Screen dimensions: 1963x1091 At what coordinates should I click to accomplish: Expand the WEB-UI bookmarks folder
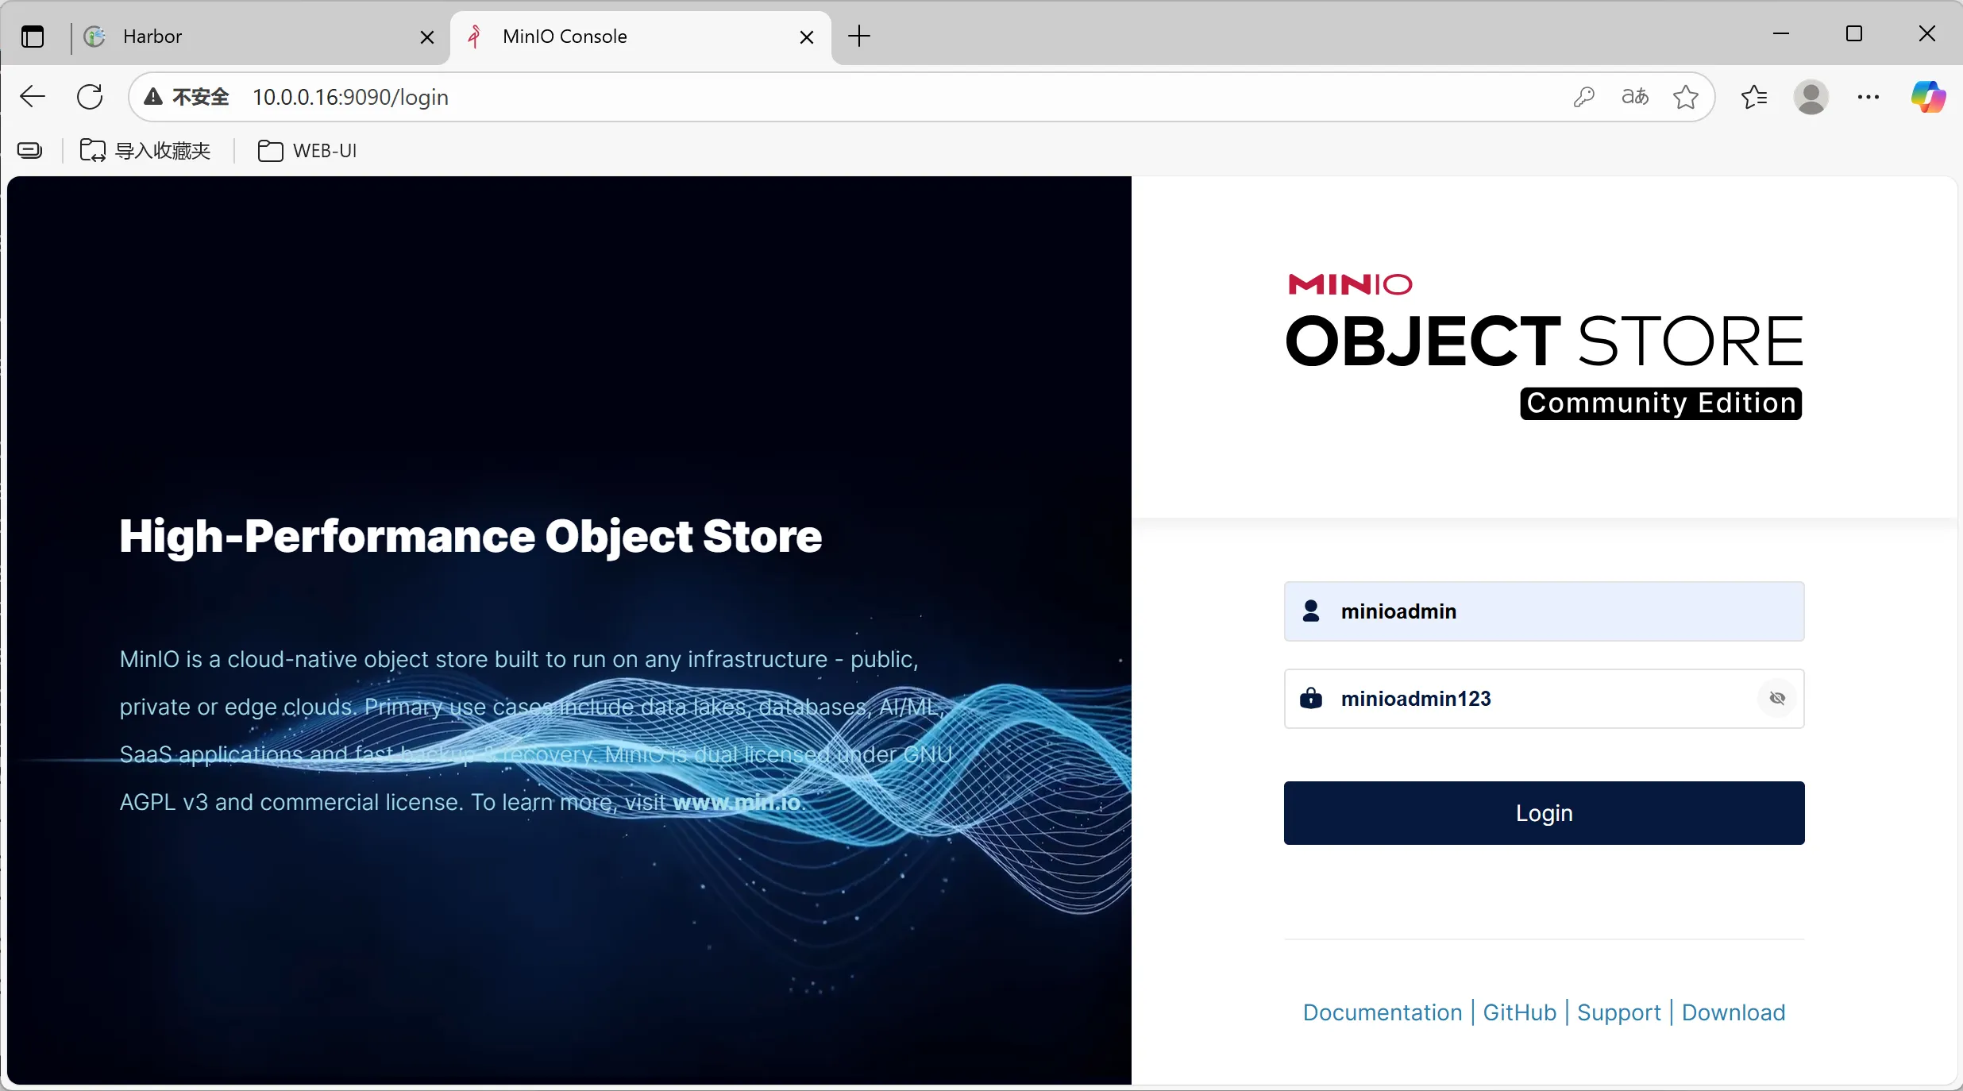click(308, 151)
